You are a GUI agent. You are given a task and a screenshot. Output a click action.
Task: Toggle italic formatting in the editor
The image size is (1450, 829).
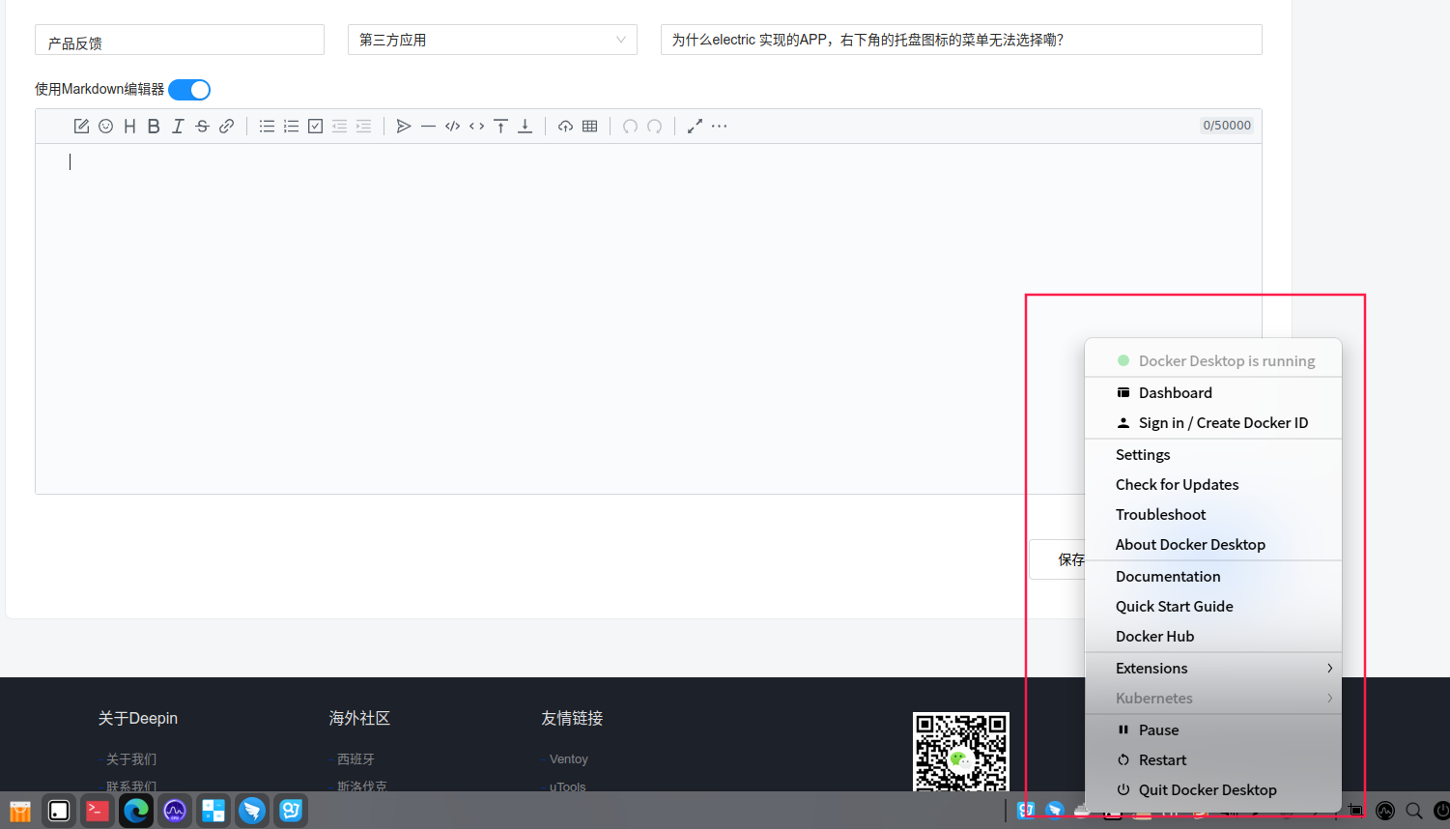178,127
